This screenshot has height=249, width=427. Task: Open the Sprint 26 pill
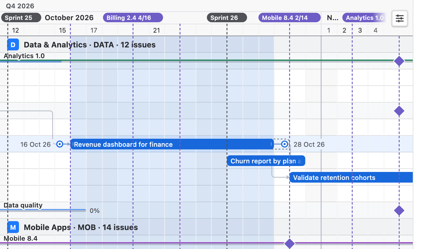click(227, 18)
